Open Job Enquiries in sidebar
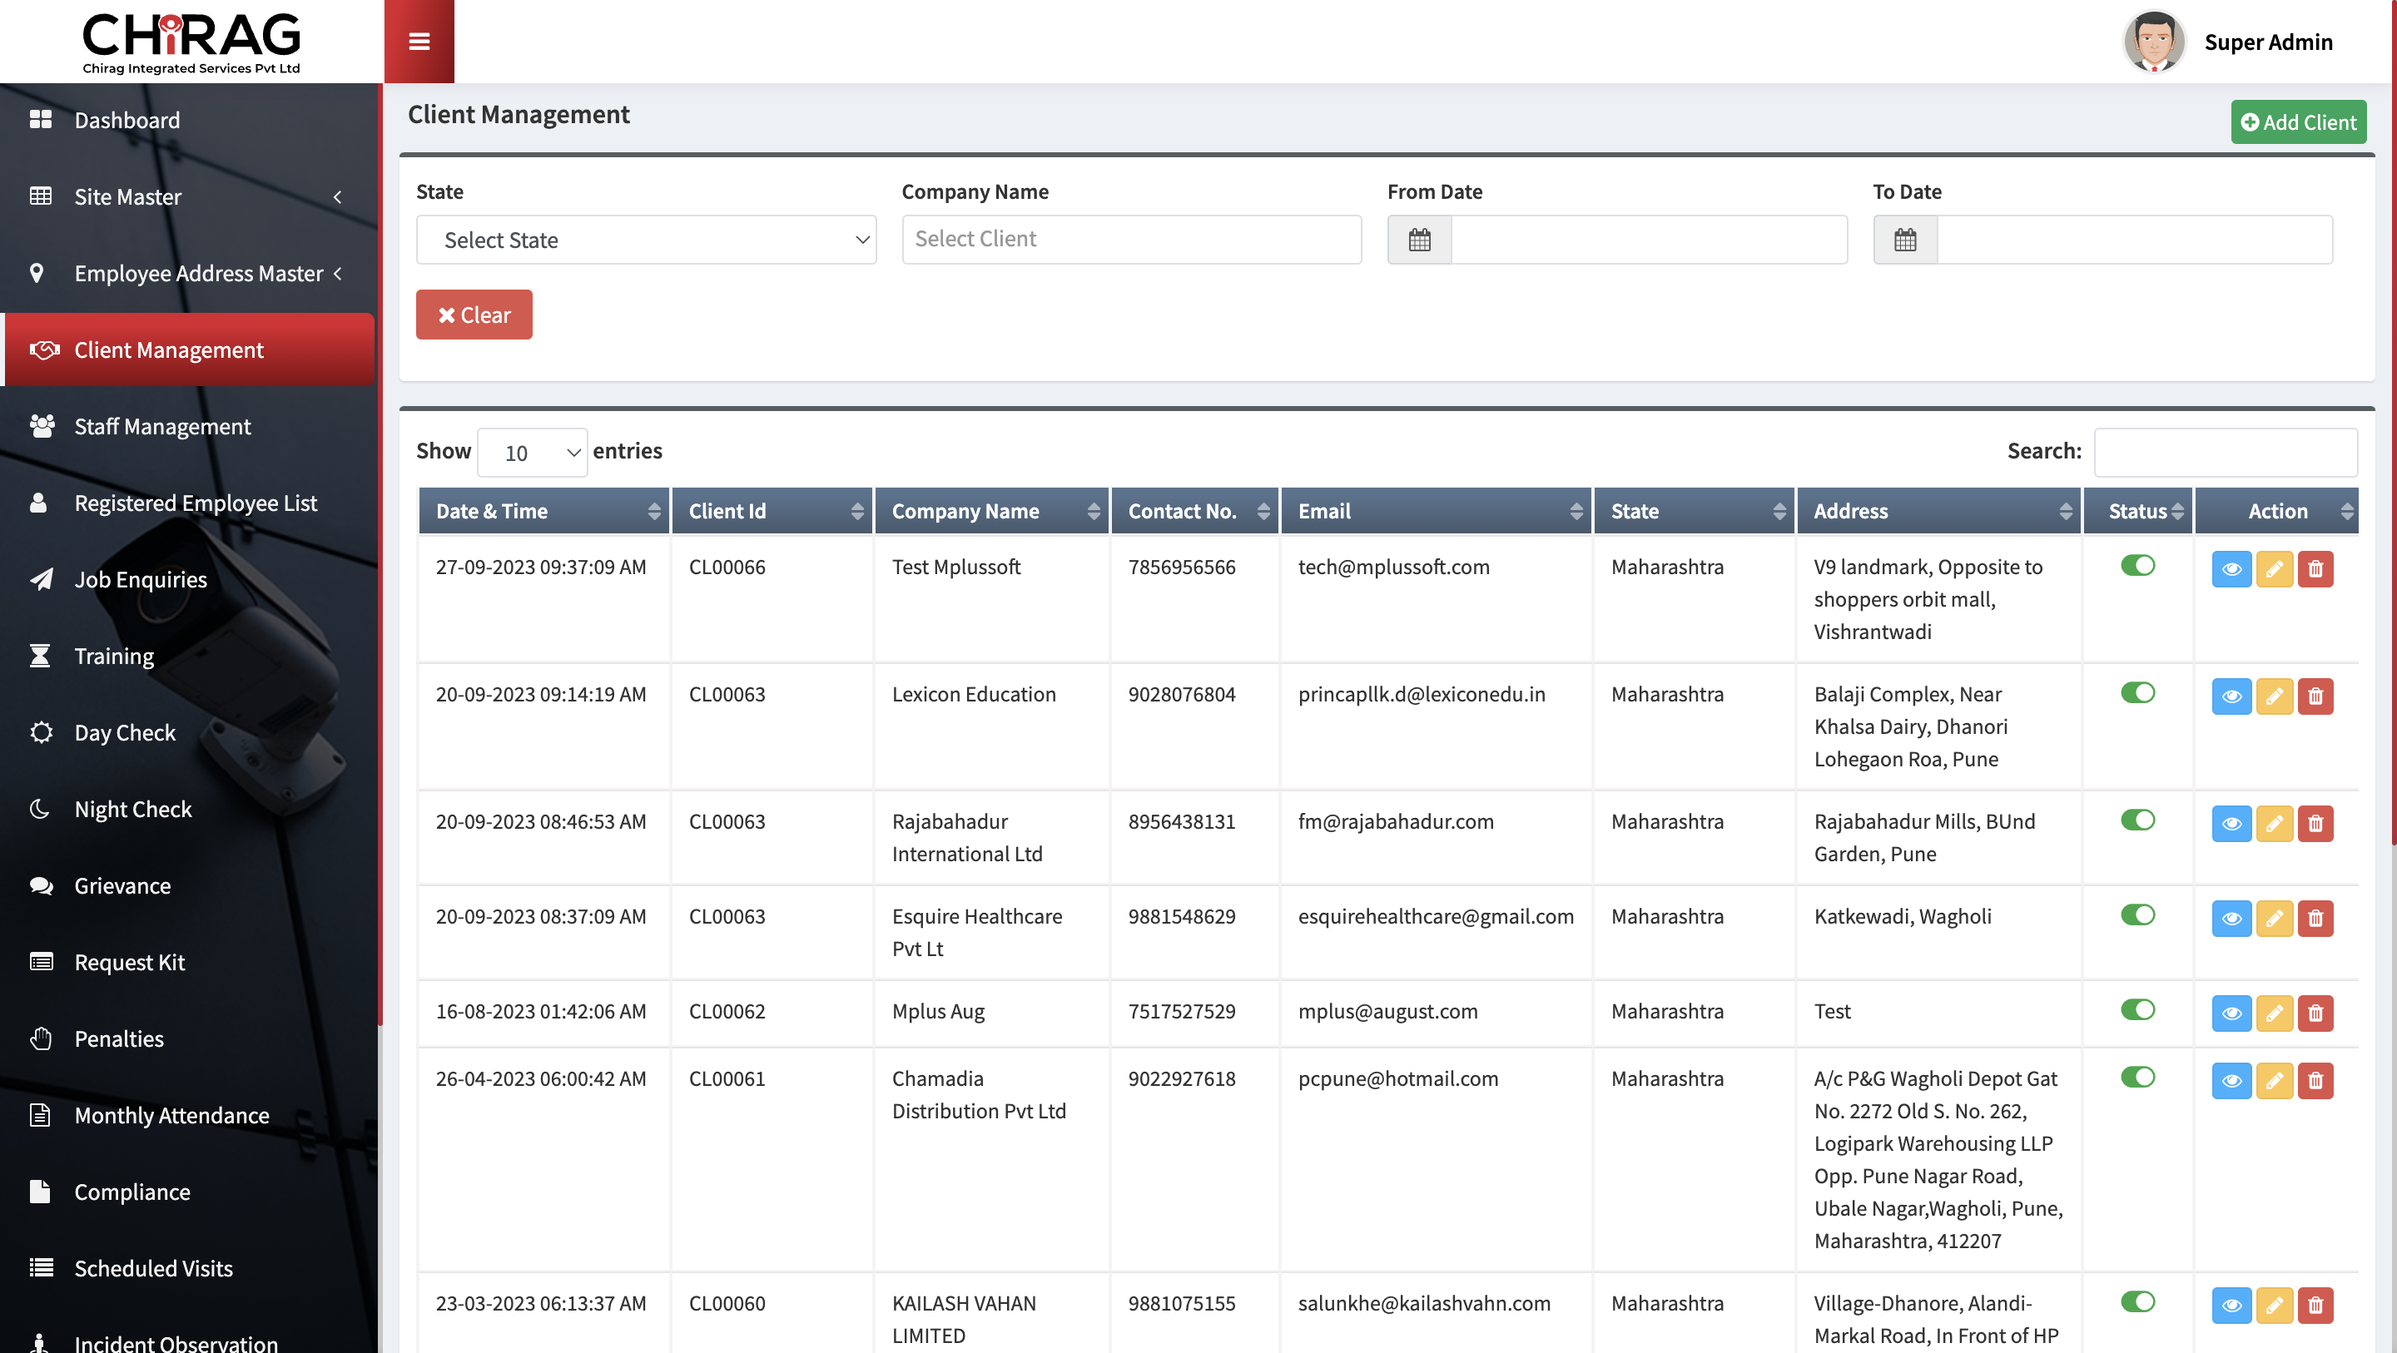Viewport: 2397px width, 1353px height. click(x=189, y=580)
